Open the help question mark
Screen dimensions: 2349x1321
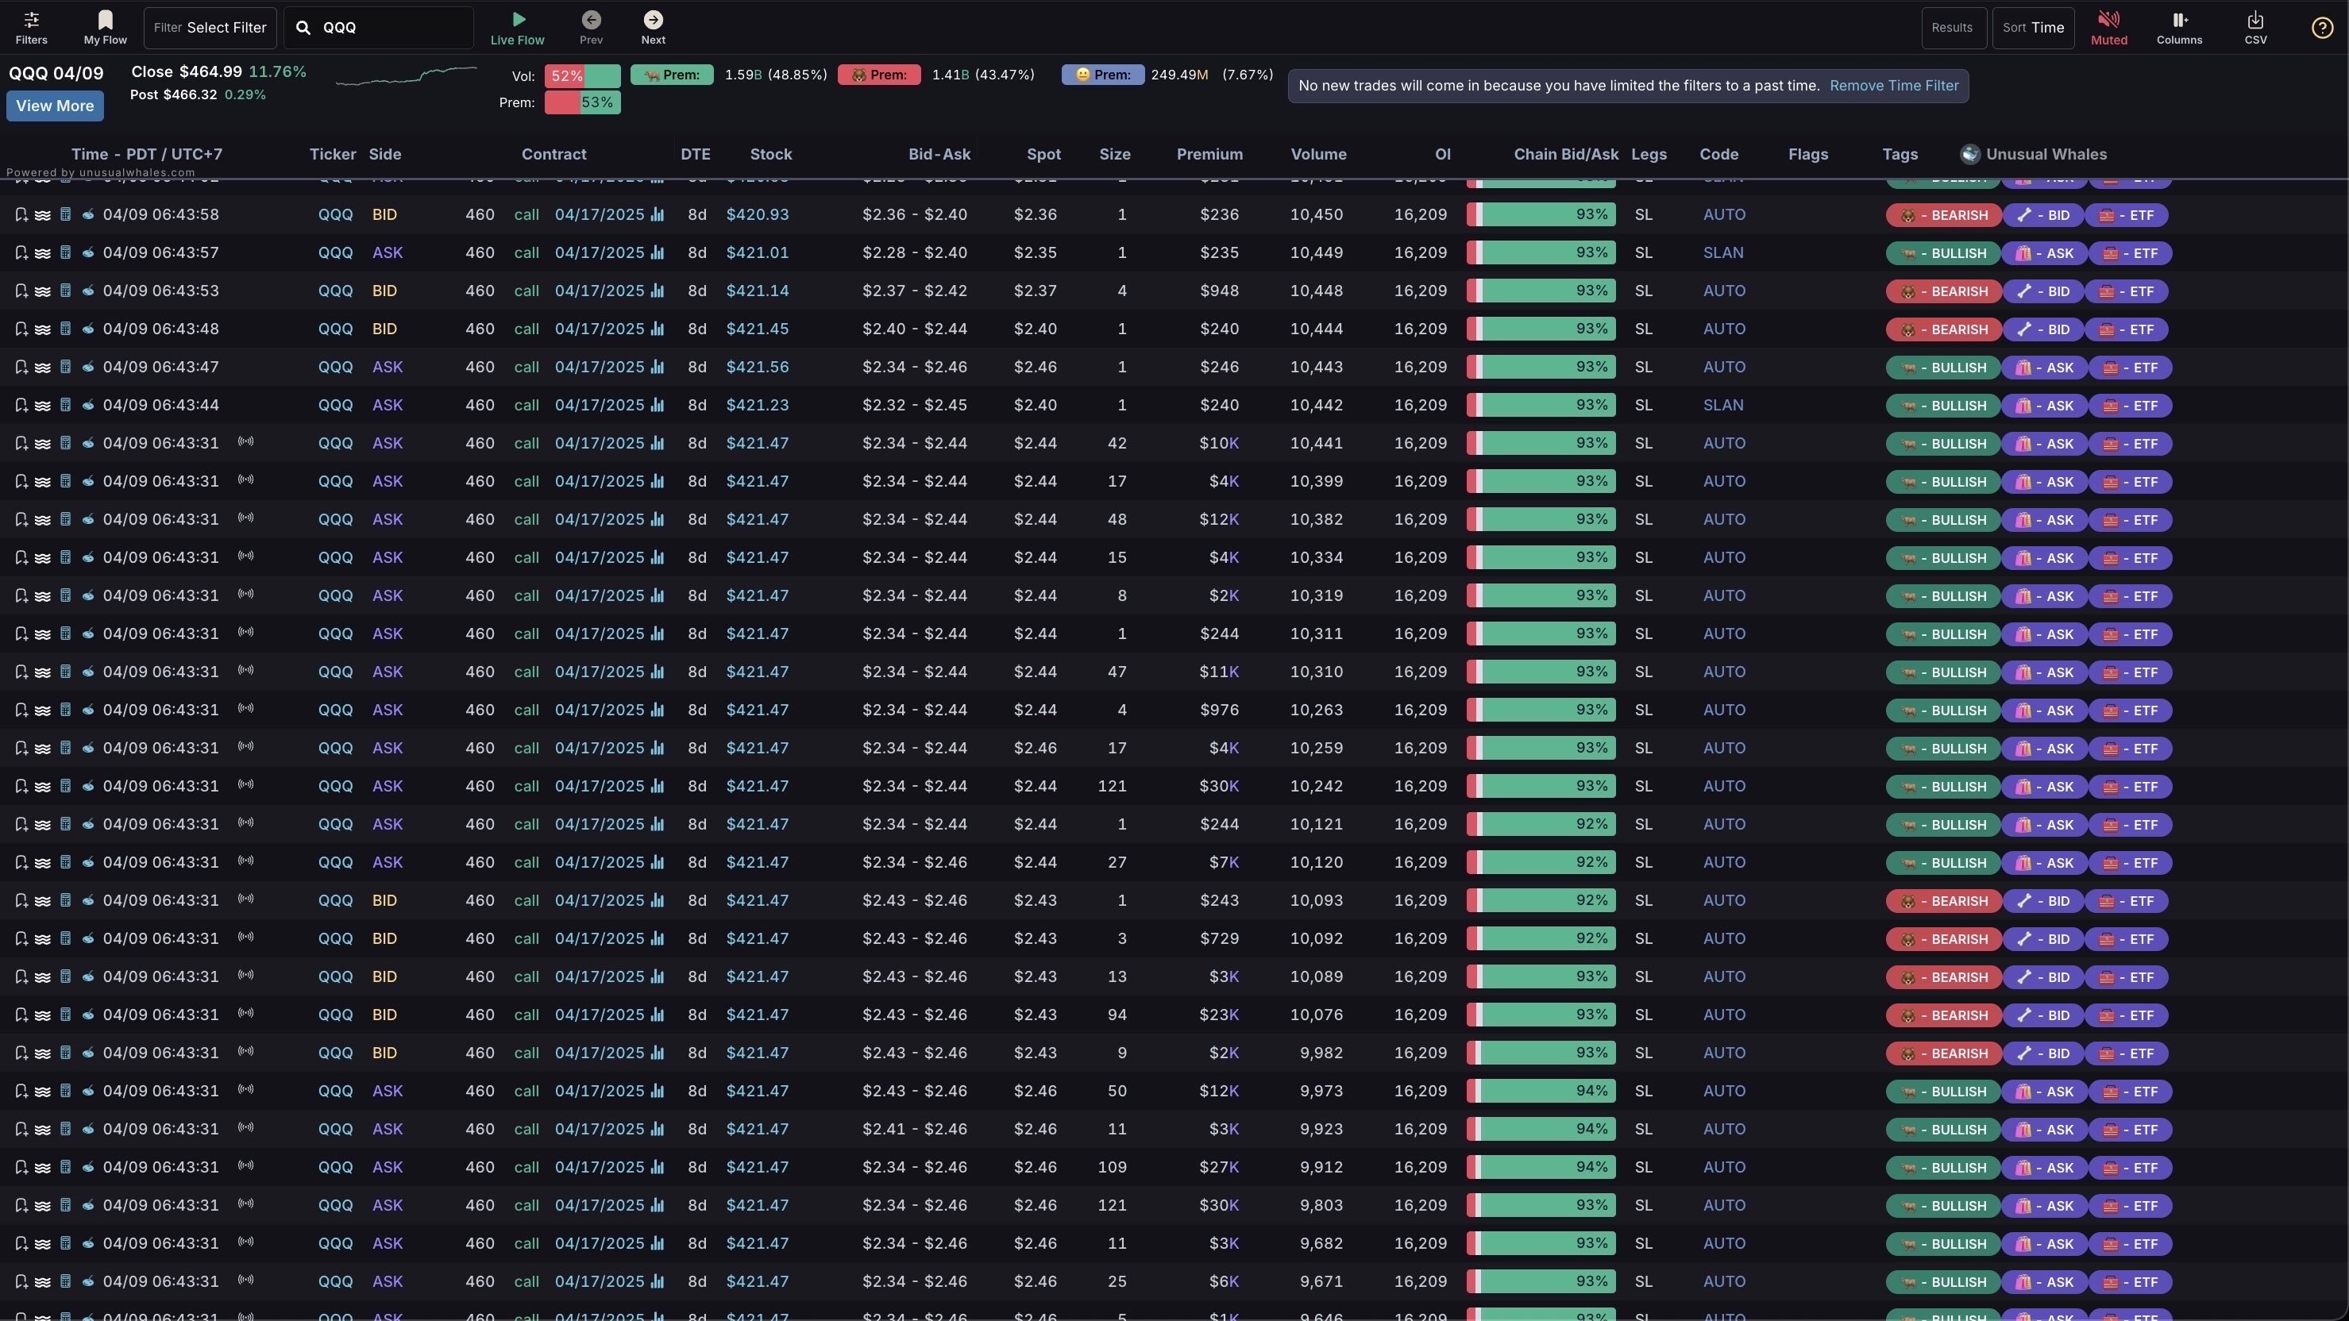[x=2322, y=27]
